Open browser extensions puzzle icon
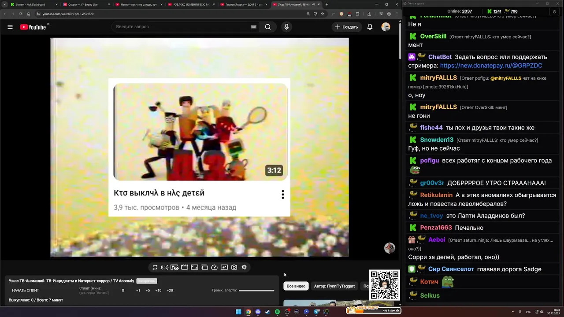564x317 pixels. coord(357,14)
